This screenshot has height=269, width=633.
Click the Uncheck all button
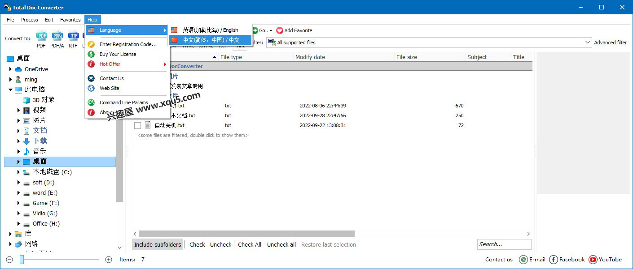click(281, 244)
